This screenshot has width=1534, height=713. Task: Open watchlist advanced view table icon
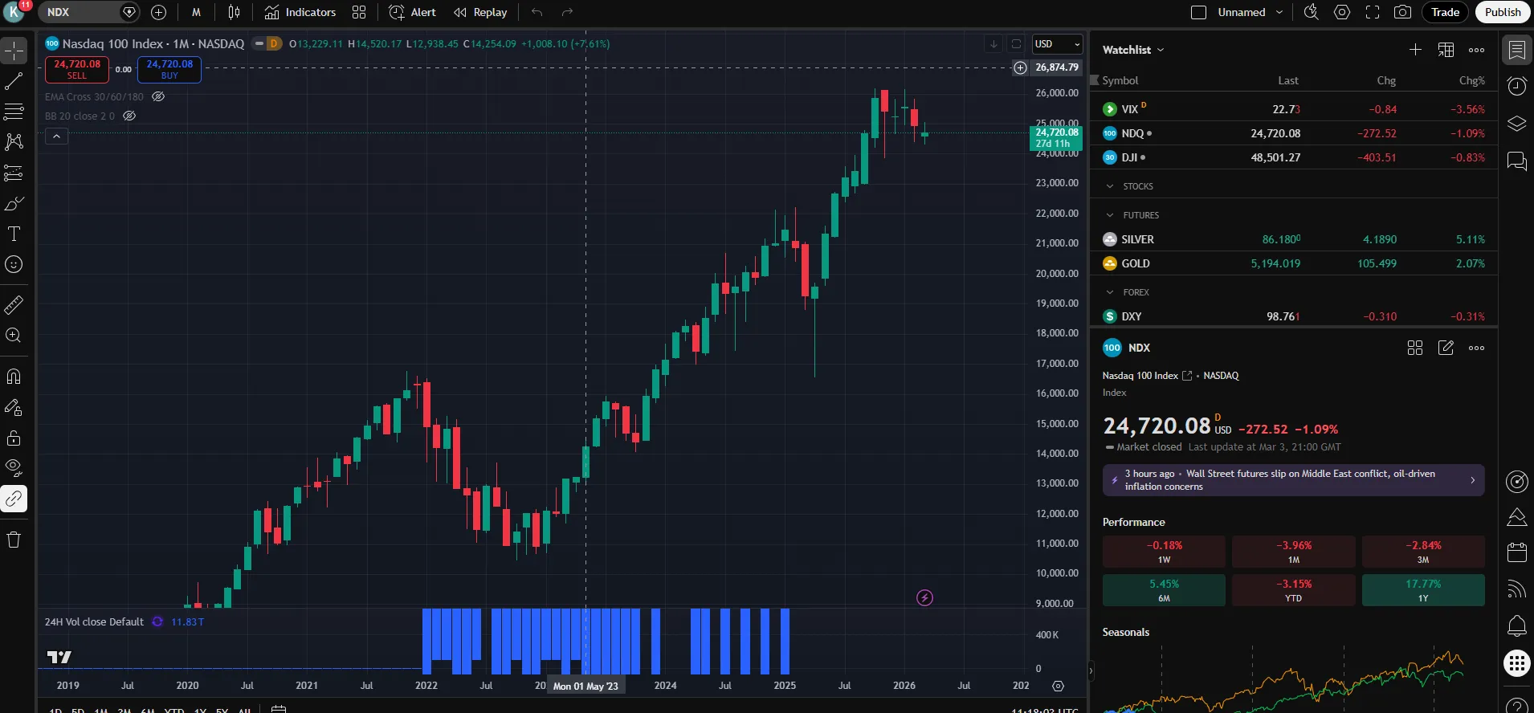click(x=1446, y=50)
